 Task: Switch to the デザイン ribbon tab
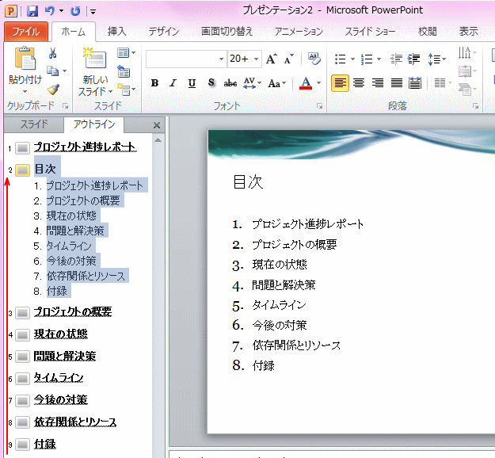pyautogui.click(x=163, y=32)
